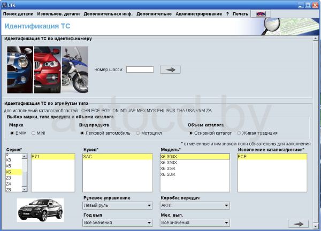Click the MINI car thumbnail image

click(20, 70)
